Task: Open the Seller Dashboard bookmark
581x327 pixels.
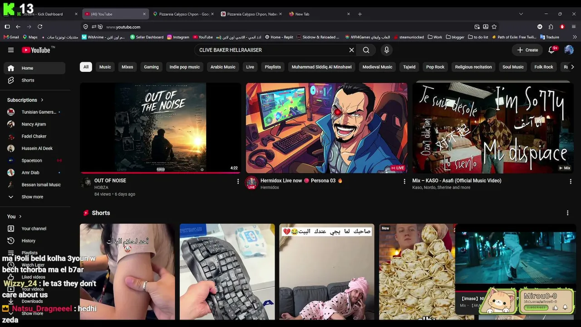Action: (x=147, y=37)
